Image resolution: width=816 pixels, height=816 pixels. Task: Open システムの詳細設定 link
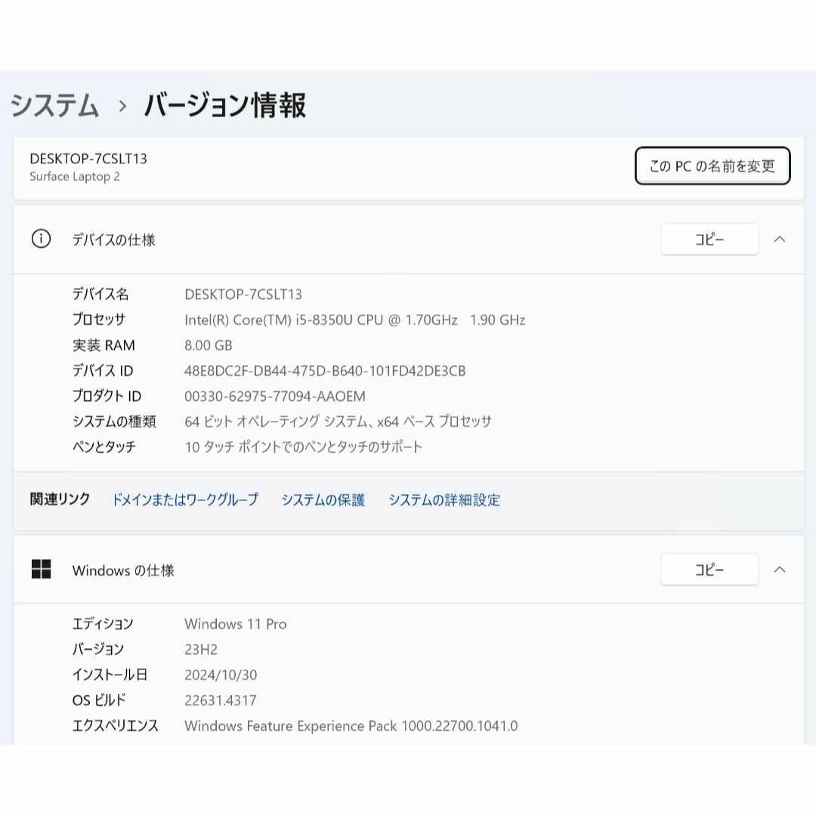(444, 499)
